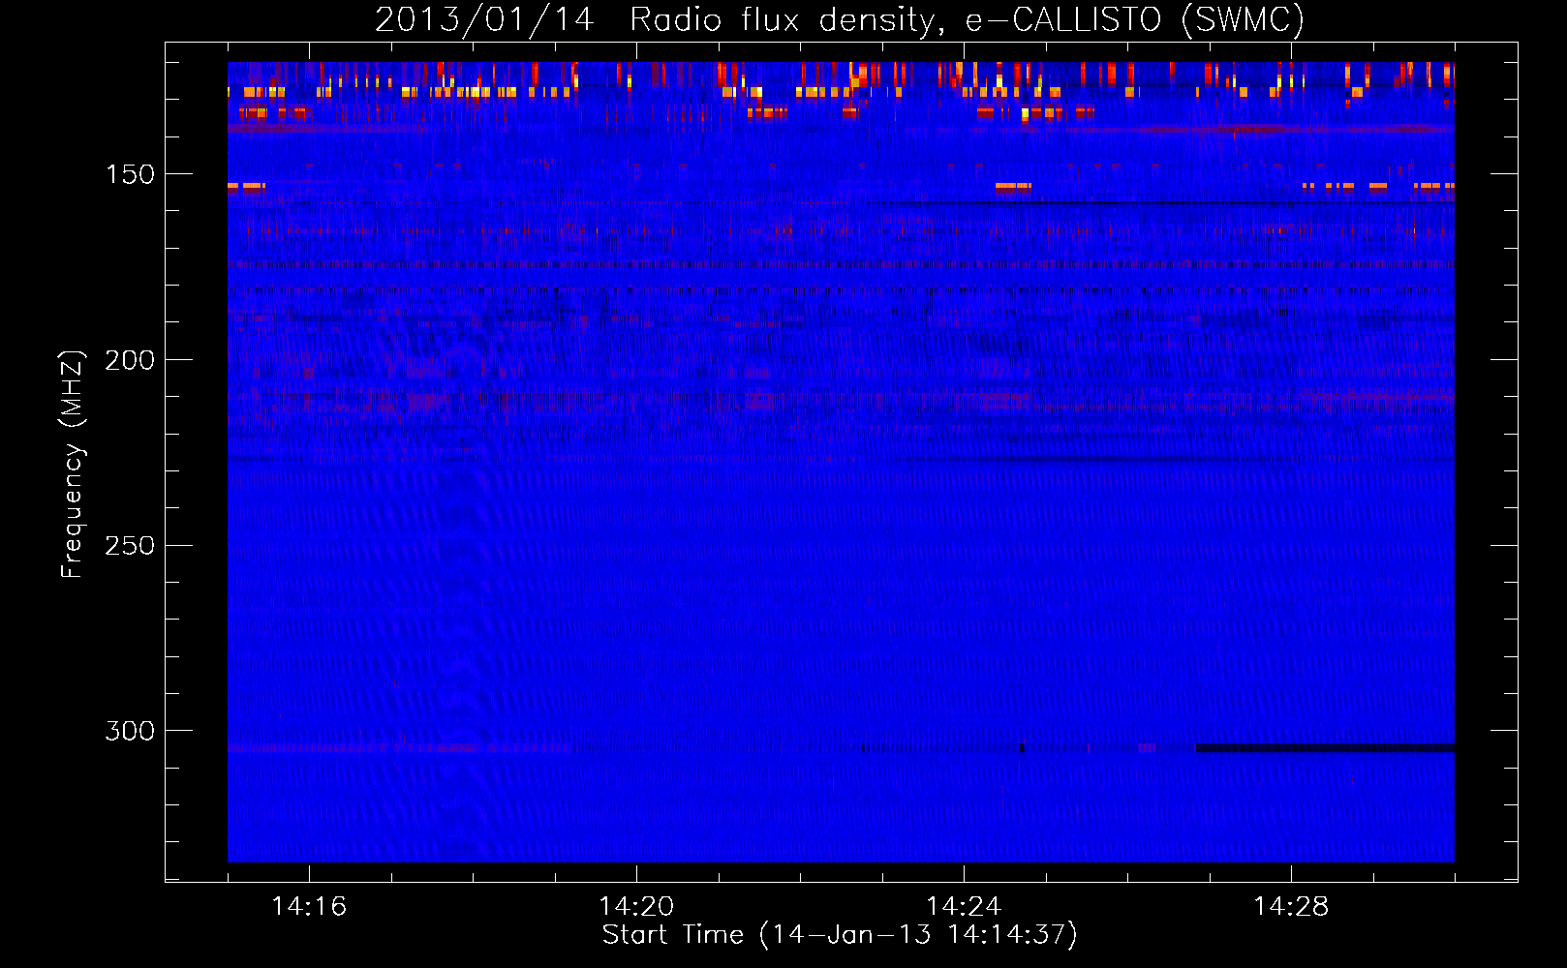The image size is (1567, 968).
Task: Click the 150 frequency tick label
Action: [x=130, y=174]
